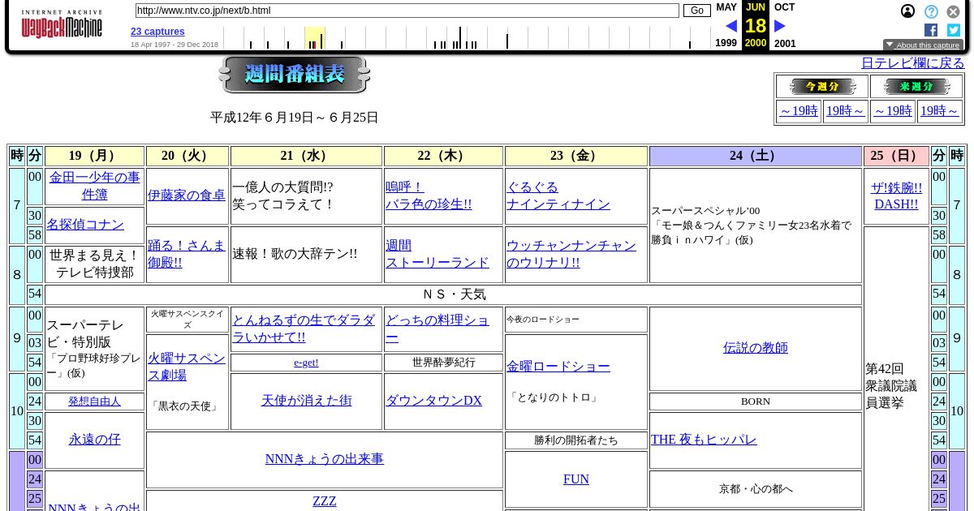Click the 週間番組表 title banner image
974x511 pixels.
coord(295,75)
